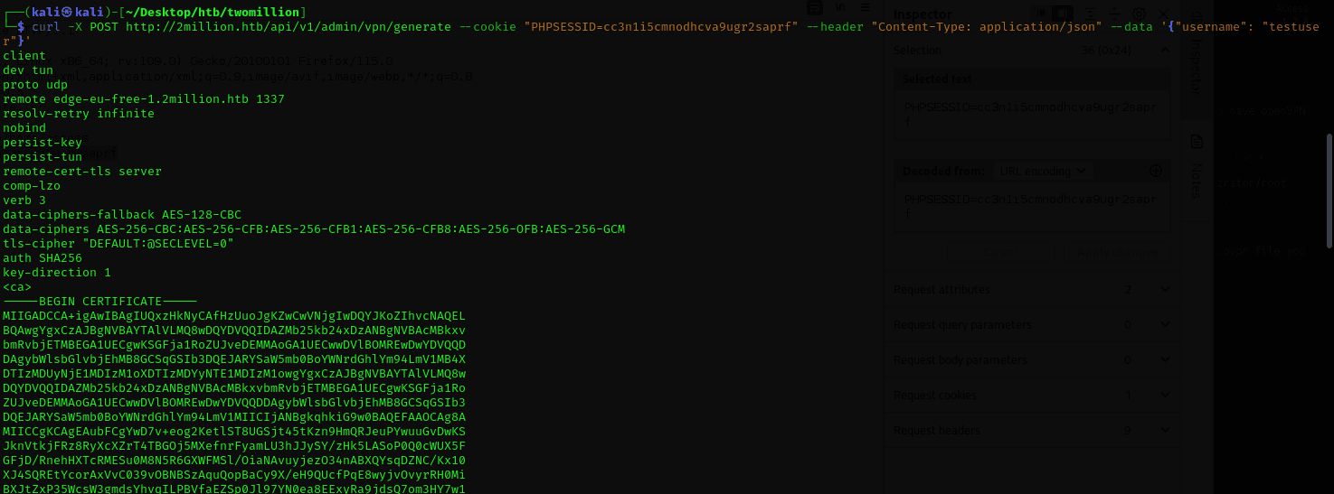Expand the Request headers section

click(1164, 431)
